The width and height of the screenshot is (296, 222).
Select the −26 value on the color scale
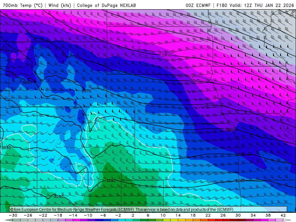point(28,215)
